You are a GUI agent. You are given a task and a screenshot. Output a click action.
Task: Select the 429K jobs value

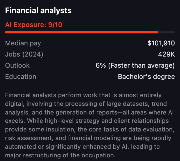pos(166,54)
